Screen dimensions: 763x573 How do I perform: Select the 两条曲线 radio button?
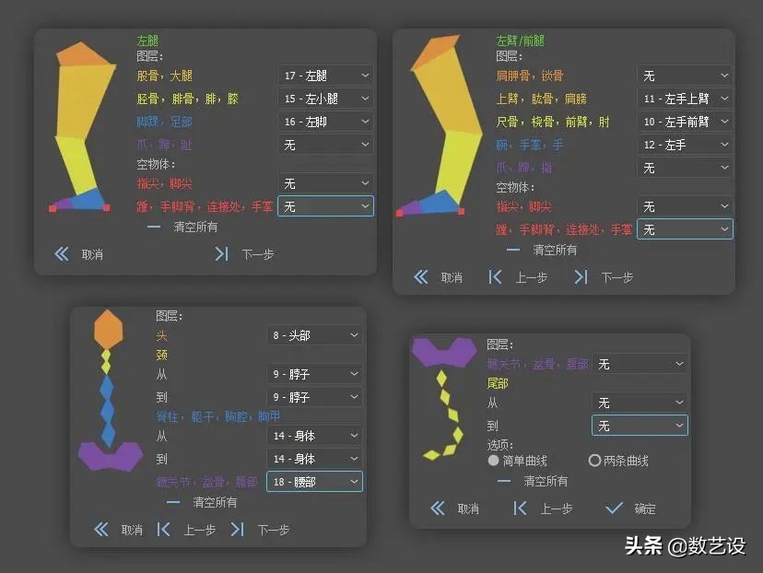tap(596, 461)
